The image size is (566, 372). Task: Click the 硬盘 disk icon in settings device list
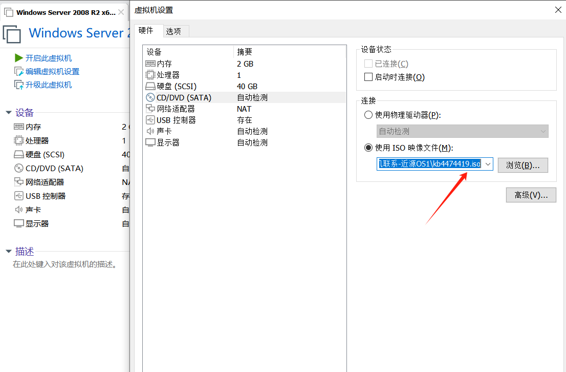[x=150, y=86]
